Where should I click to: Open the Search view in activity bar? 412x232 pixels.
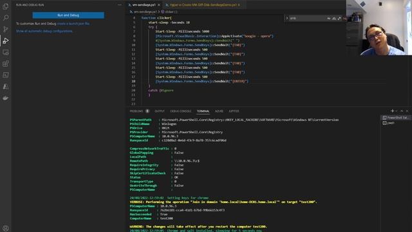tap(6, 17)
